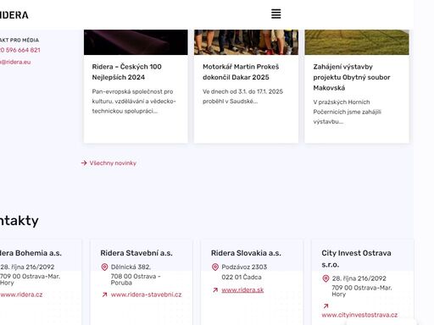Click the Ridera logo in header
This screenshot has height=325, width=434.
tap(14, 15)
